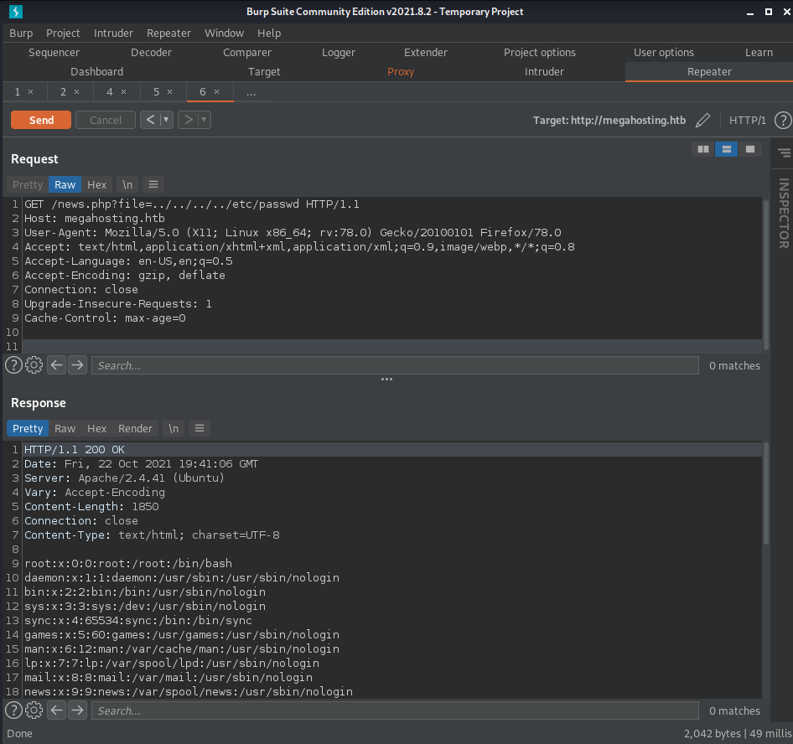
Task: Edit the target with pencil icon
Action: 702,121
